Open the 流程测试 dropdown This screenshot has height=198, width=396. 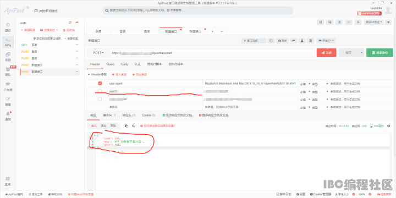pos(49,30)
